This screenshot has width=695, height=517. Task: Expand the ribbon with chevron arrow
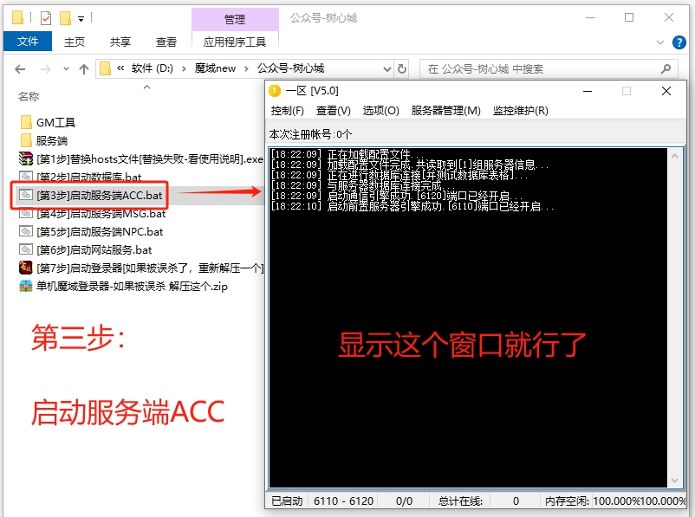660,42
